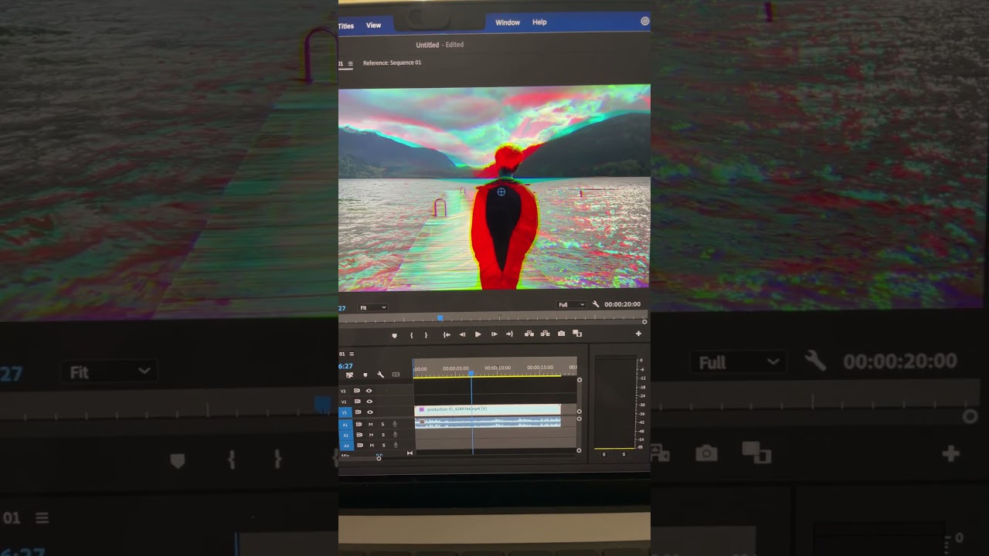Toggle V2 track output eye
Viewport: 989px width, 556px height.
[369, 402]
